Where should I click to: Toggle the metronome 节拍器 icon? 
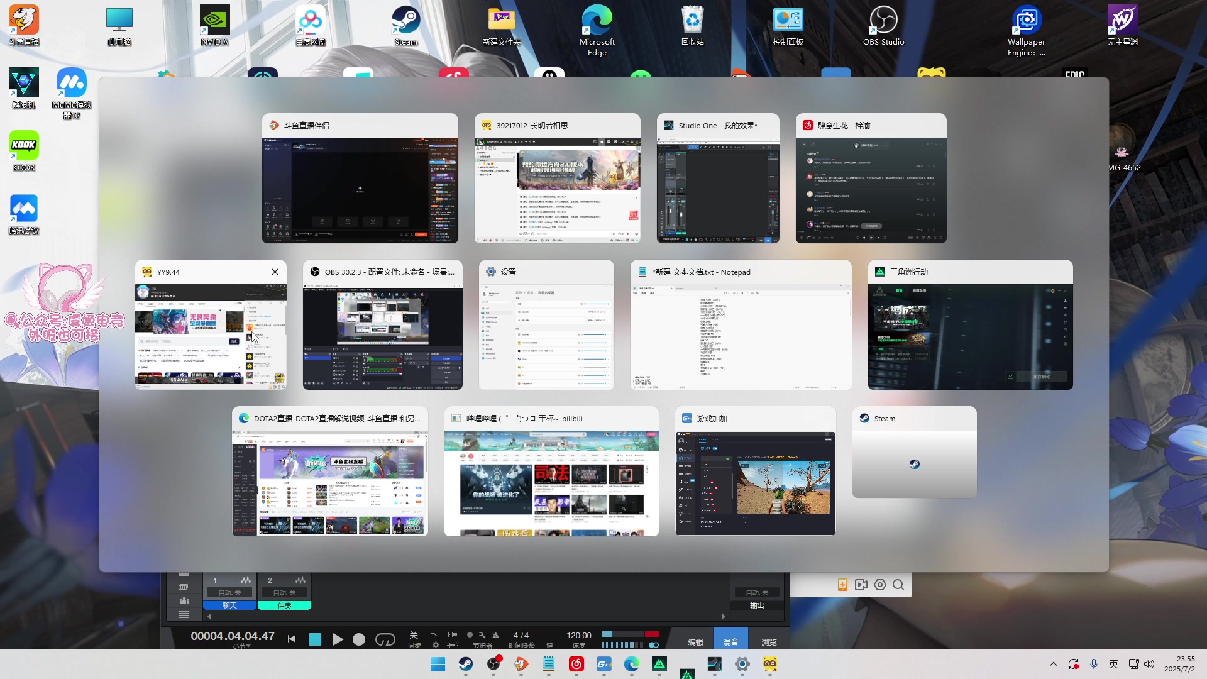pos(495,635)
